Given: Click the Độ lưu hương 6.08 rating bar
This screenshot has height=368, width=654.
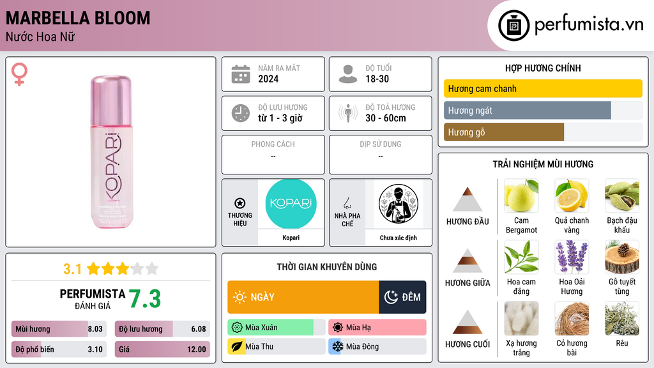Looking at the screenshot, I should point(162,329).
